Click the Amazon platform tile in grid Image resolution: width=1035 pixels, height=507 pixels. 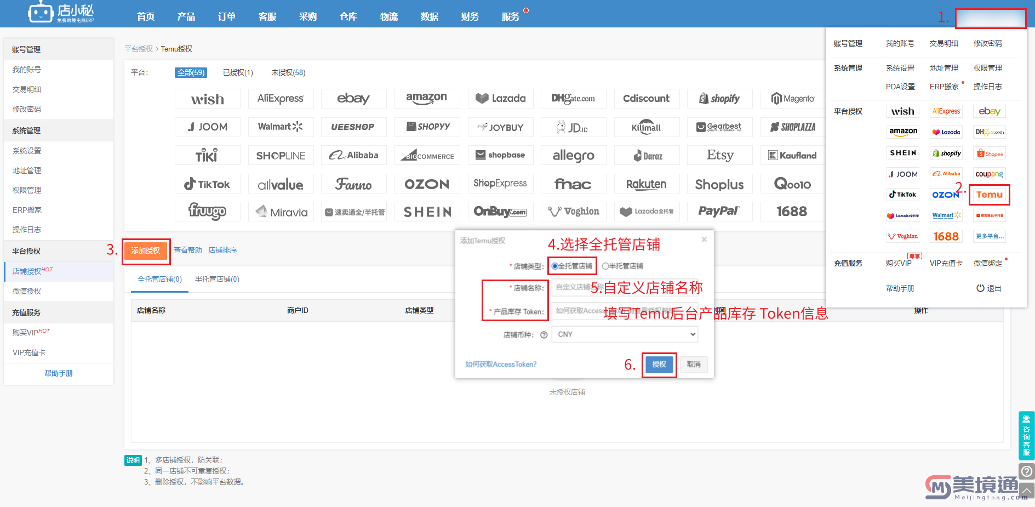point(427,99)
